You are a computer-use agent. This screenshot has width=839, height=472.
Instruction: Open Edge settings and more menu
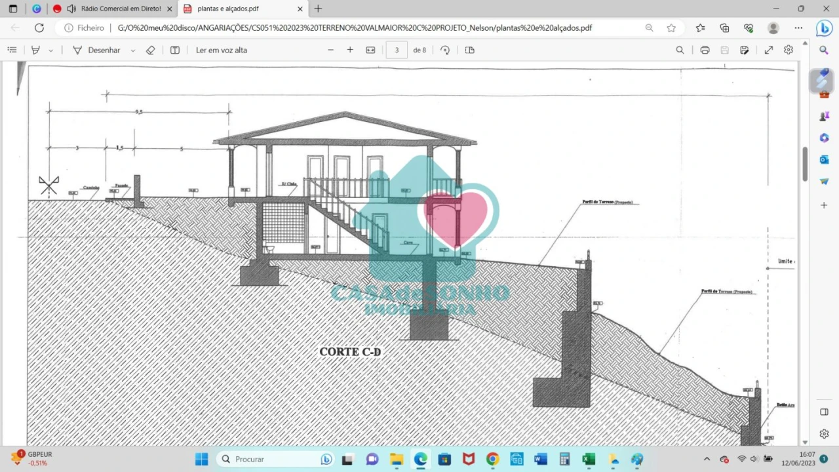[798, 28]
